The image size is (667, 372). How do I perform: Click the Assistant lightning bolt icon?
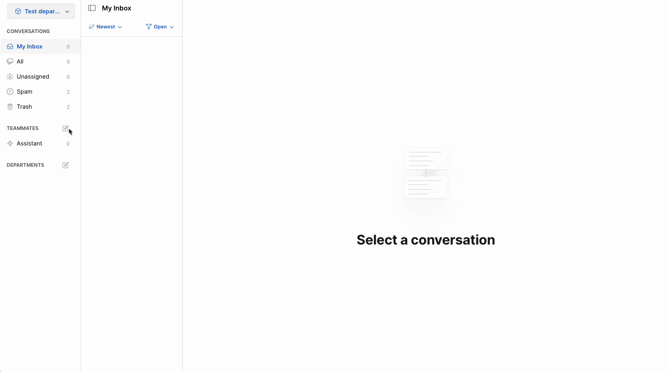pos(10,143)
